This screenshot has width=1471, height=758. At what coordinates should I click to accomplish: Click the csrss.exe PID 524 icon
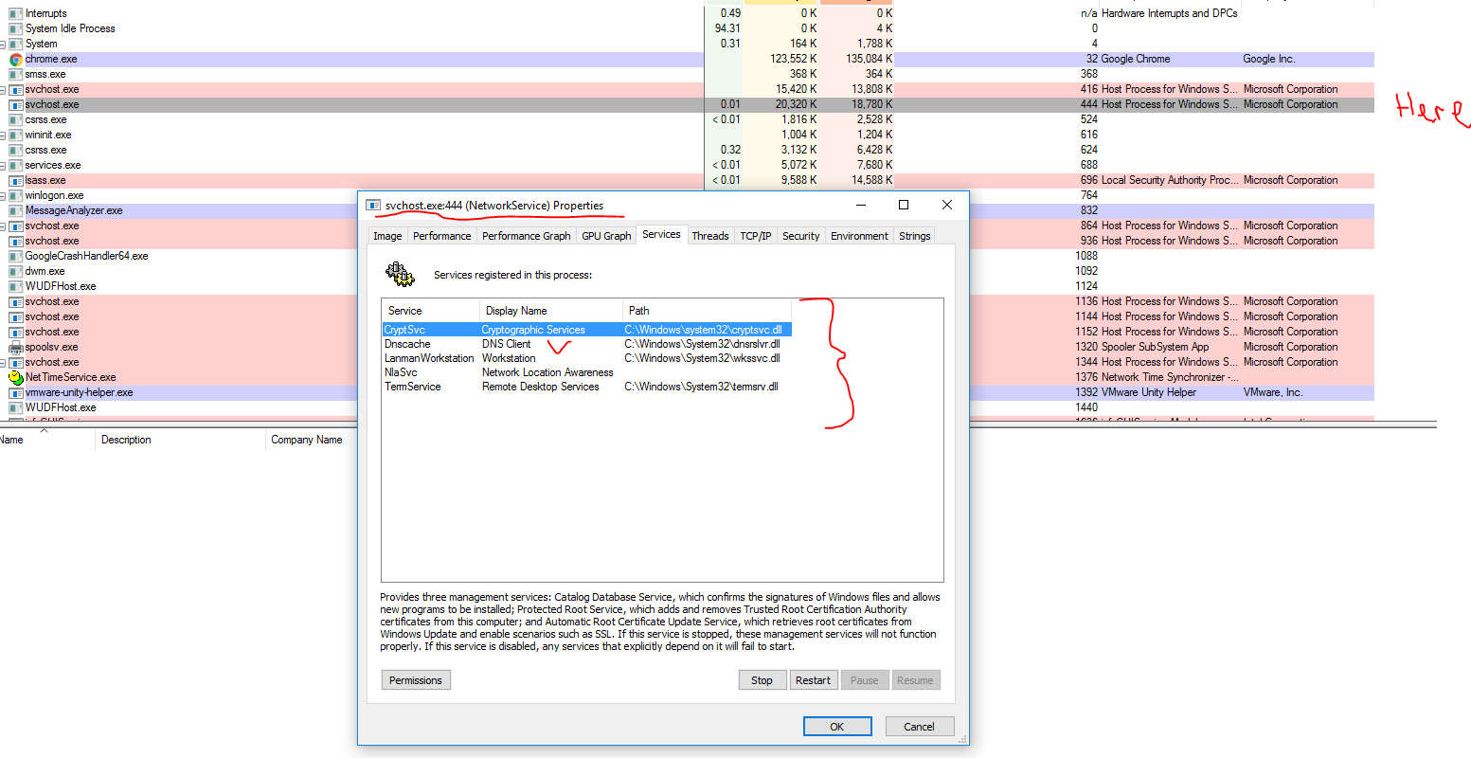16,119
